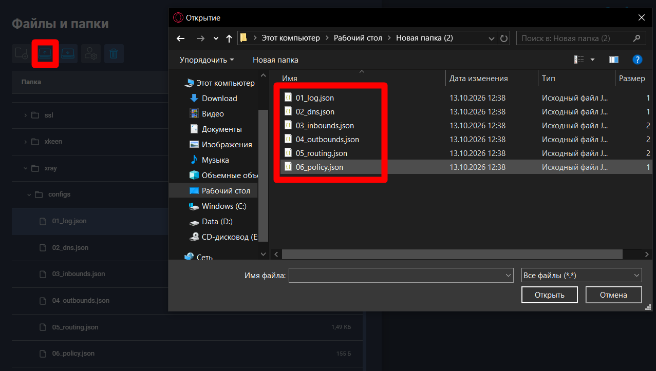Click 04_outbounds.json in the background file tree
Image resolution: width=656 pixels, height=371 pixels.
(x=81, y=301)
